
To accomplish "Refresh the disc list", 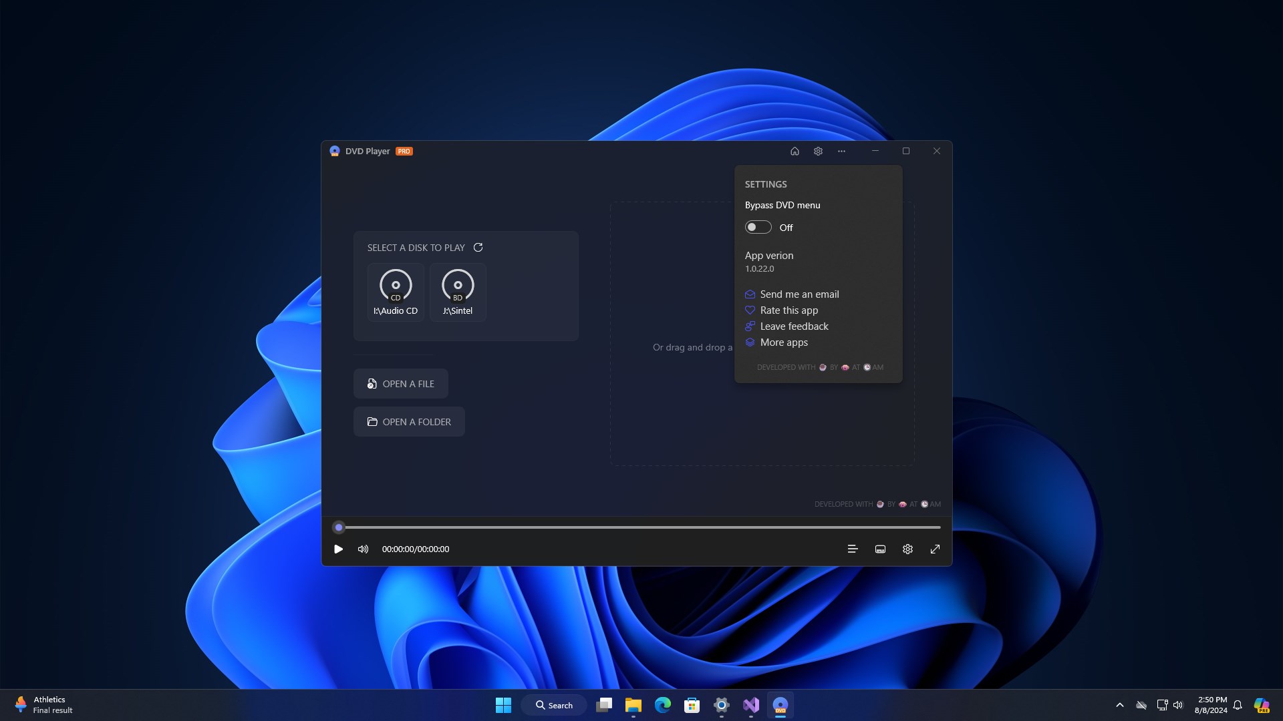I will tap(478, 247).
